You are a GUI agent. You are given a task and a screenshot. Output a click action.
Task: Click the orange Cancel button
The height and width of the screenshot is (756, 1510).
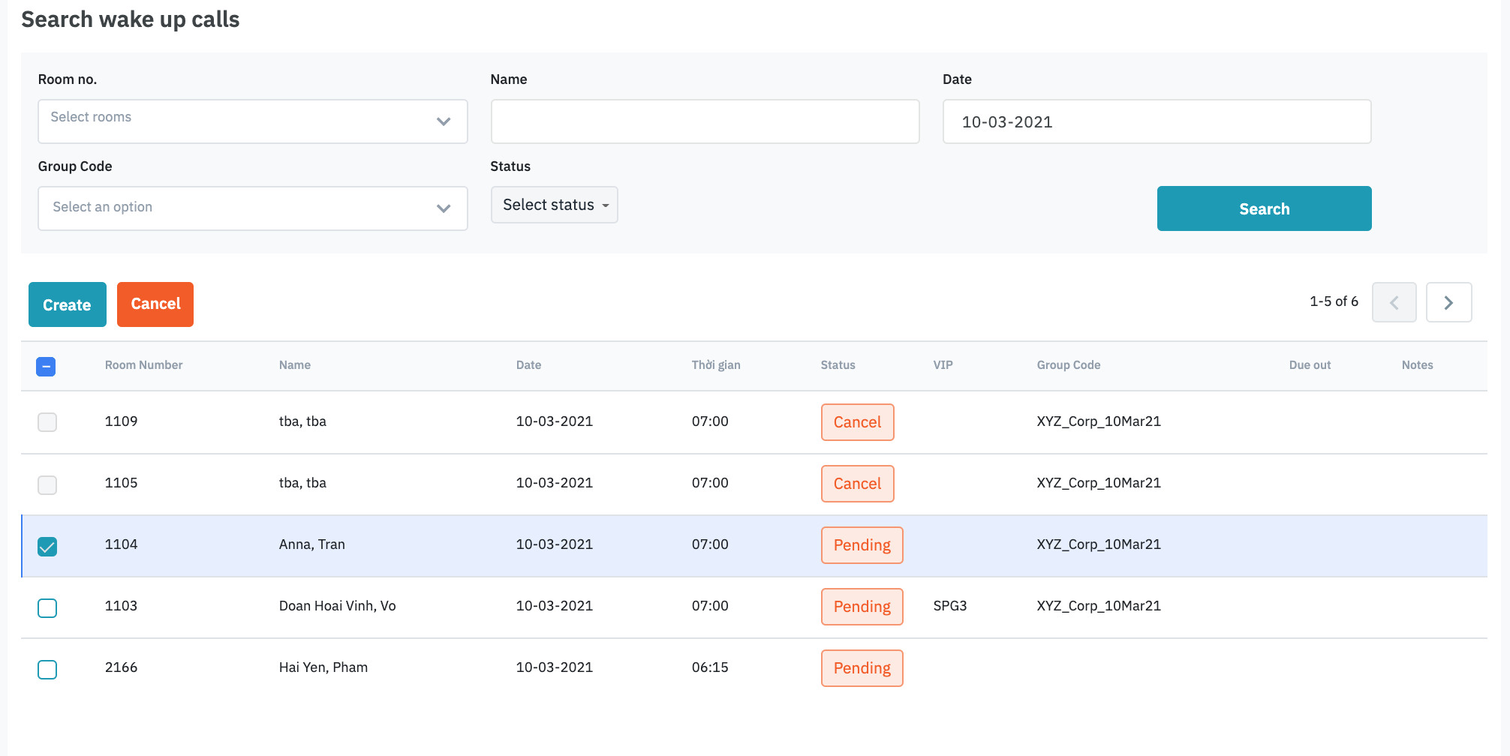pyautogui.click(x=155, y=304)
